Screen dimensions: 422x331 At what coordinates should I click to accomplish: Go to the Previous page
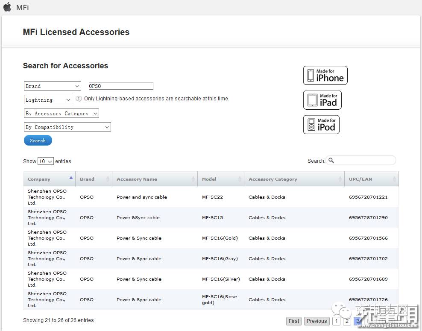316,321
